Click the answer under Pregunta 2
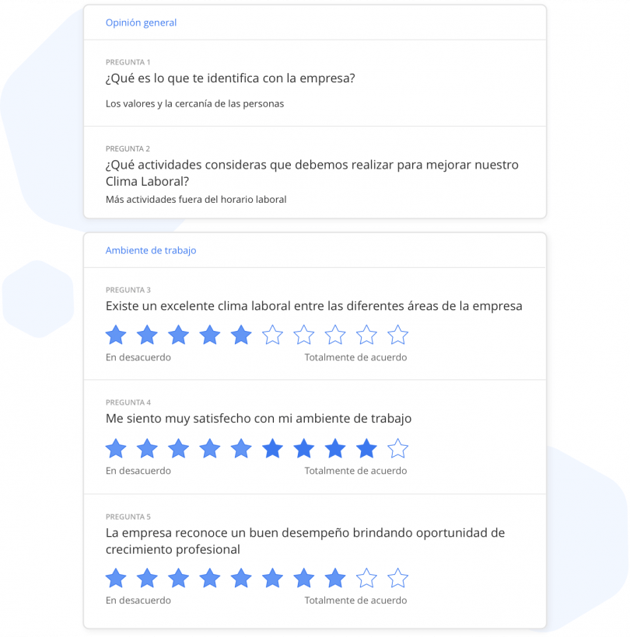This screenshot has height=637, width=630. coord(196,200)
